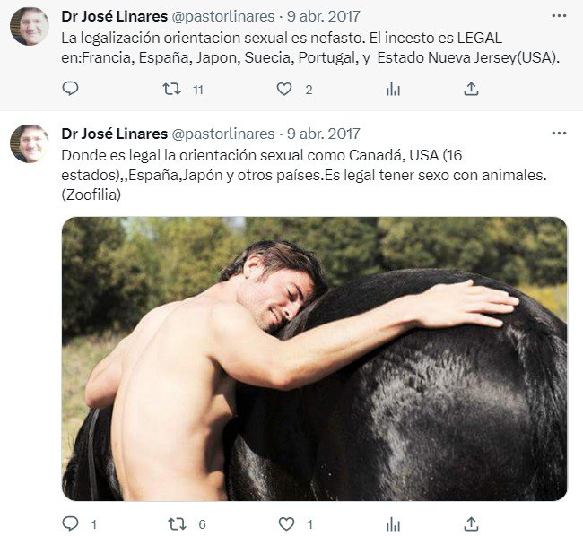The height and width of the screenshot is (536, 583).
Task: Share the second tweet with horse photo
Action: click(x=471, y=524)
